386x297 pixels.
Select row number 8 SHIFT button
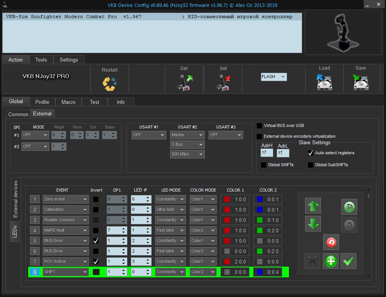tap(35, 272)
